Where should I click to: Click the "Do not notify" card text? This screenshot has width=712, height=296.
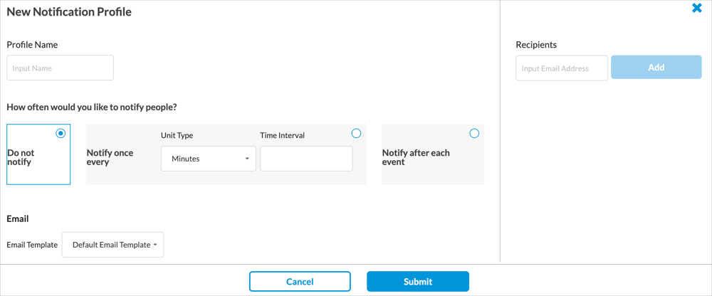coord(21,157)
